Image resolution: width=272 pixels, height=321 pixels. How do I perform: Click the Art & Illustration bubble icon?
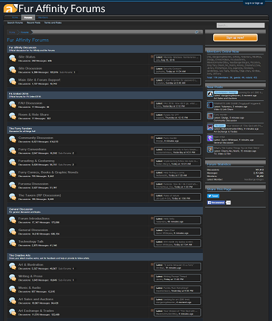(x=13, y=266)
